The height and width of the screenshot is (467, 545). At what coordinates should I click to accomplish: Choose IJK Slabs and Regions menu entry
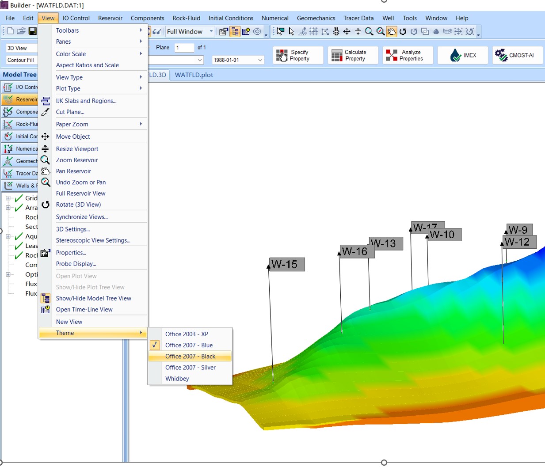point(86,101)
